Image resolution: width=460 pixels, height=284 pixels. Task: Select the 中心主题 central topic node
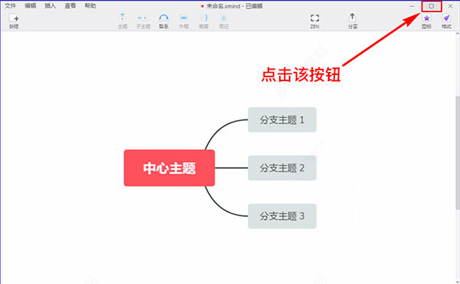[x=169, y=168]
